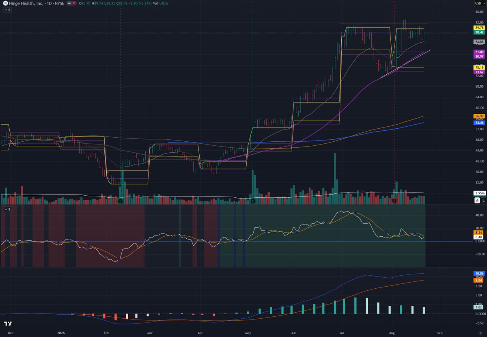Click the blue 10.86 MACD label
The height and width of the screenshot is (337, 487).
coord(479,274)
